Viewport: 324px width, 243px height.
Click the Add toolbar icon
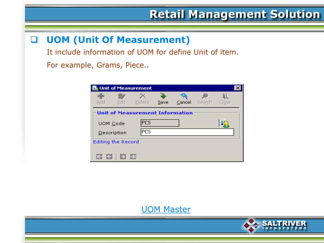101,99
